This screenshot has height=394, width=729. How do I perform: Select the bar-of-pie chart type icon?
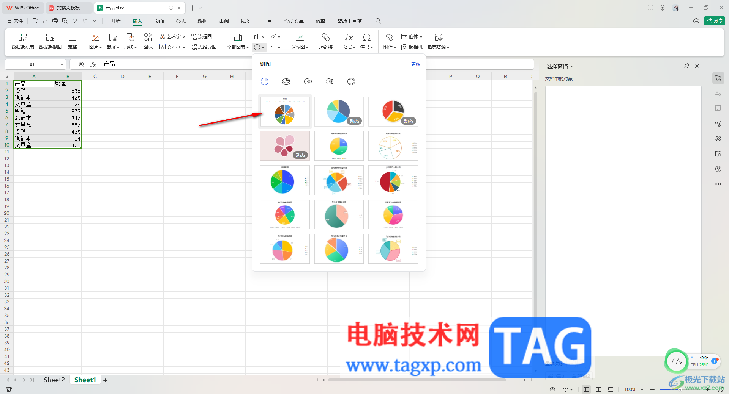tap(330, 81)
